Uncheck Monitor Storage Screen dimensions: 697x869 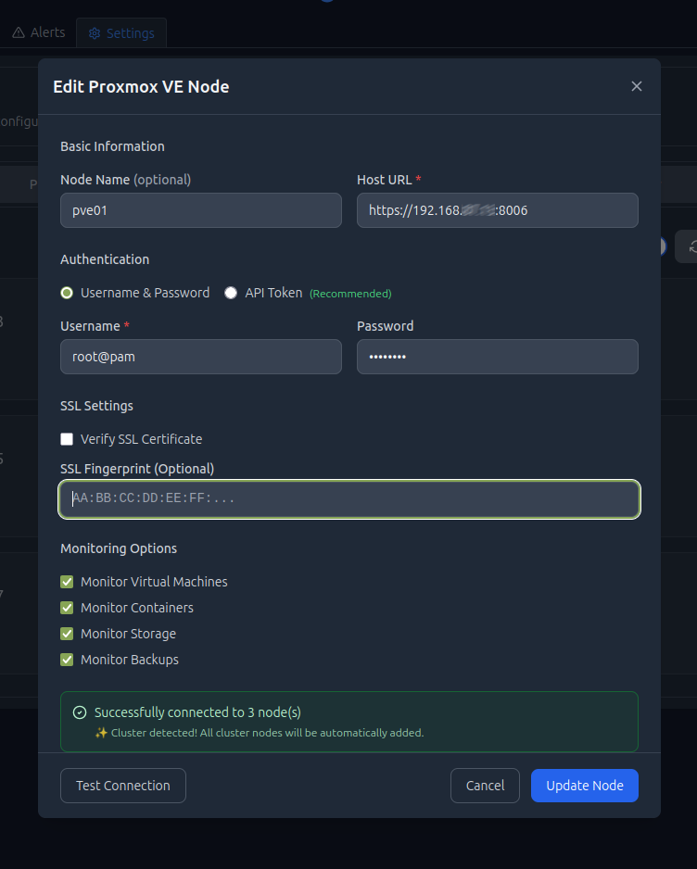click(67, 634)
